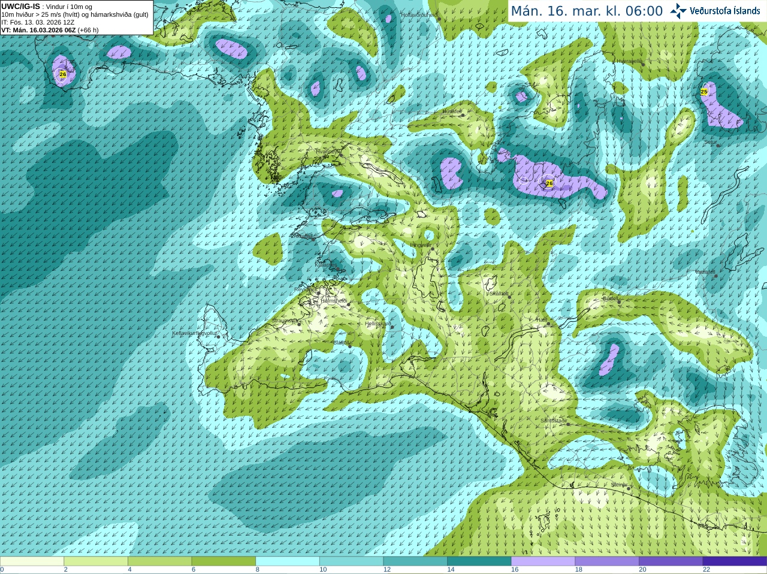
Task: Select the Hvanneyri station label
Action: click(327, 152)
